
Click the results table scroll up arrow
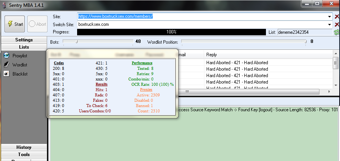click(x=335, y=53)
